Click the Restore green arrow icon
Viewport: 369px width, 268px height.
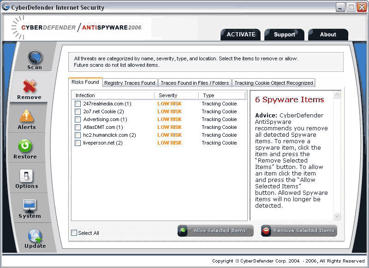tap(25, 146)
